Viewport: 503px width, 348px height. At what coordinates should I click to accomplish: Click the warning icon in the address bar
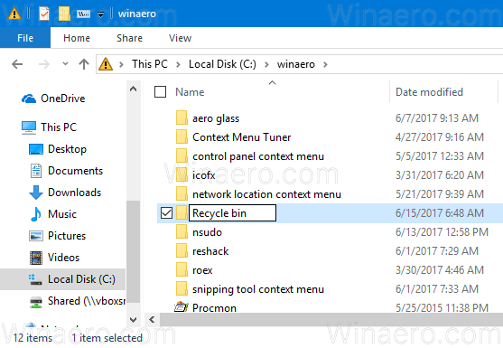[x=106, y=64]
